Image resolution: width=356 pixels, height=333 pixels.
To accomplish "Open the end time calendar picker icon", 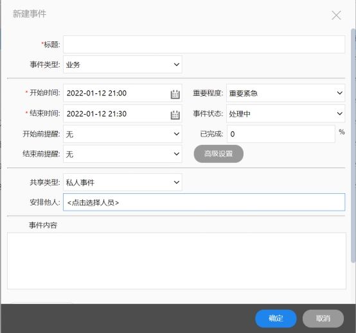I will (175, 115).
